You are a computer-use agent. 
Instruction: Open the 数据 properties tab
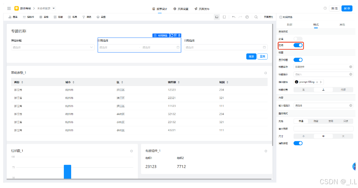pos(289,24)
